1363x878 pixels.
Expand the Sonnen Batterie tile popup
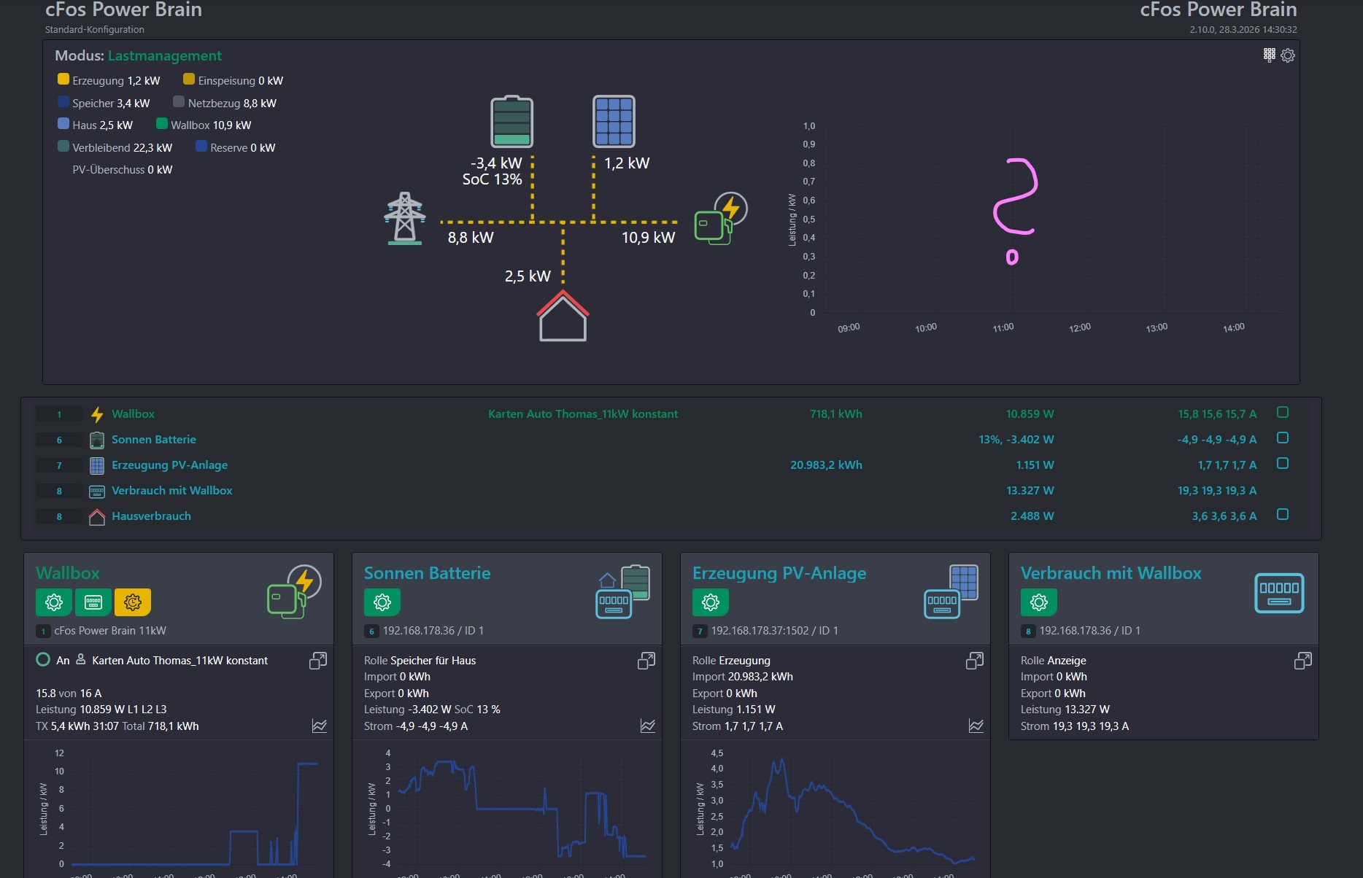646,661
